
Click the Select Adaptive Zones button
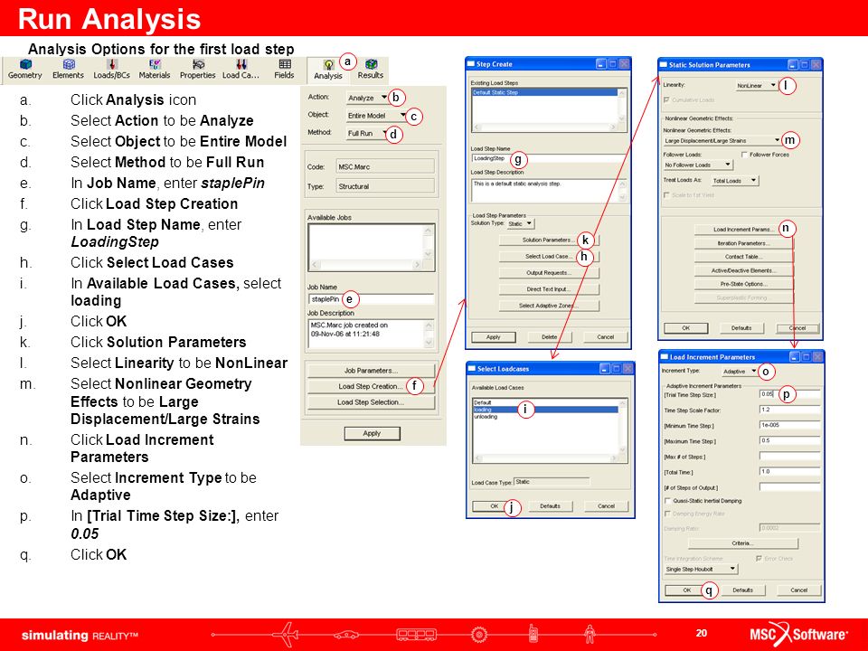[549, 306]
